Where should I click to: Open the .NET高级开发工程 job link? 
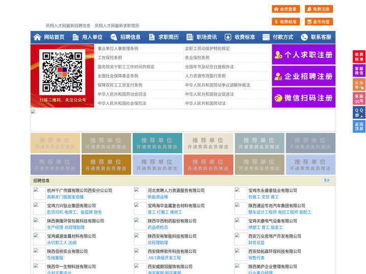pyautogui.click(x=164, y=258)
